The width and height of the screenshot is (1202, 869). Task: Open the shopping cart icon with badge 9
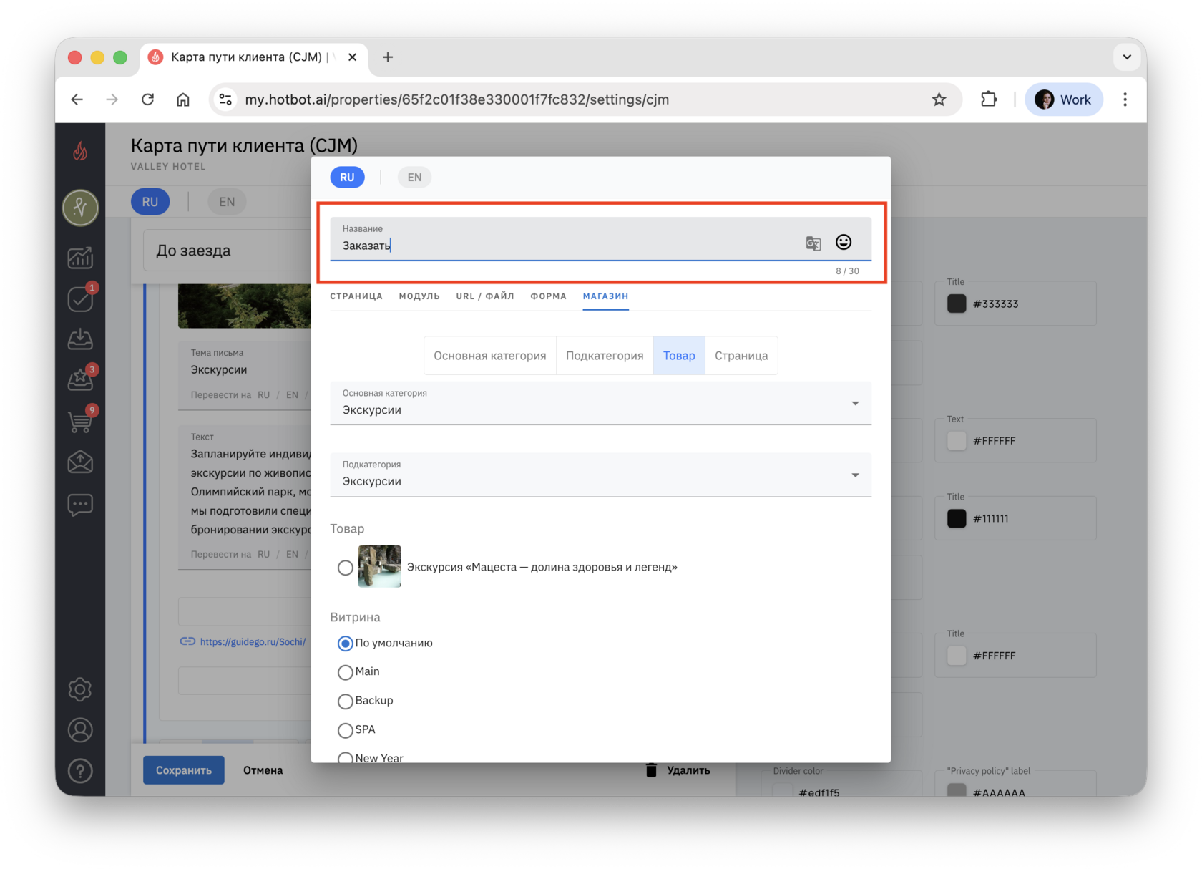tap(80, 421)
